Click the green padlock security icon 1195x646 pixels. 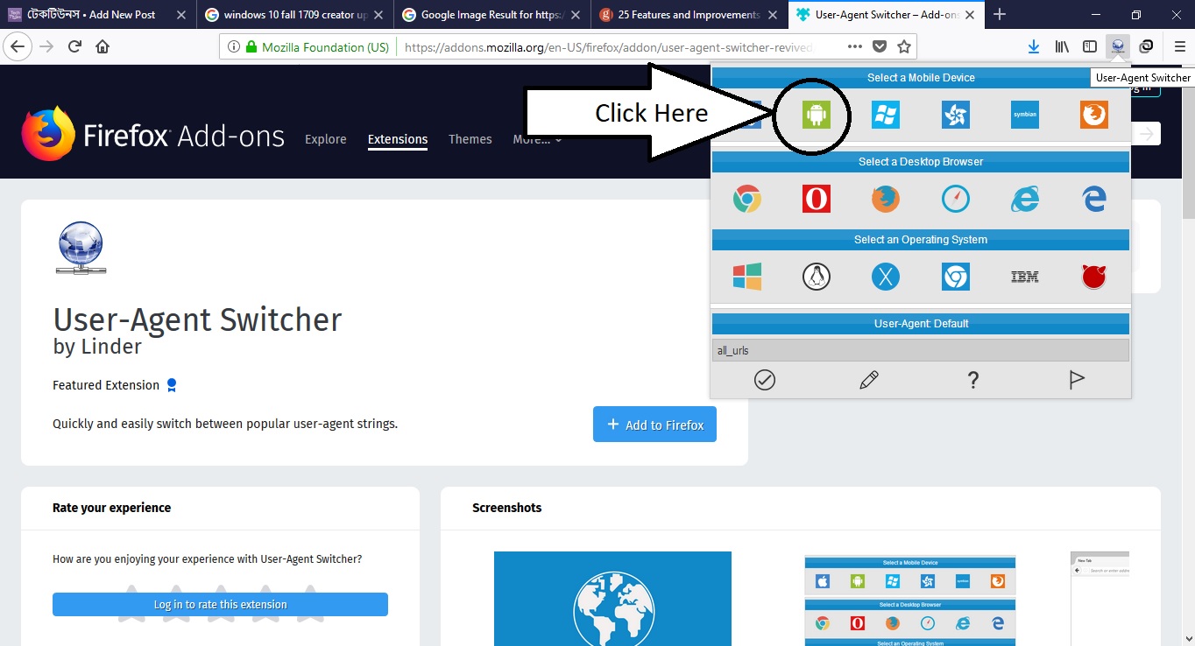pos(252,47)
